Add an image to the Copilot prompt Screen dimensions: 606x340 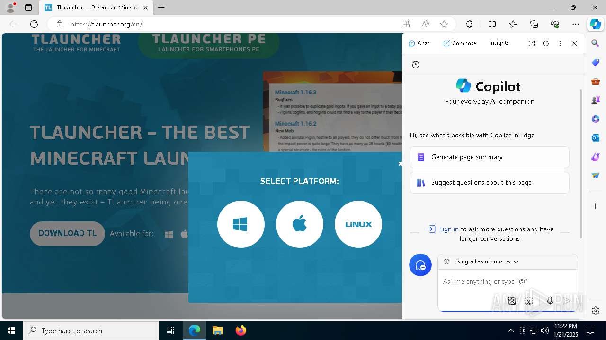click(x=511, y=301)
